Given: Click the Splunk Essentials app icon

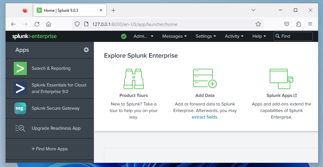Looking at the screenshot, I should coord(20,88).
